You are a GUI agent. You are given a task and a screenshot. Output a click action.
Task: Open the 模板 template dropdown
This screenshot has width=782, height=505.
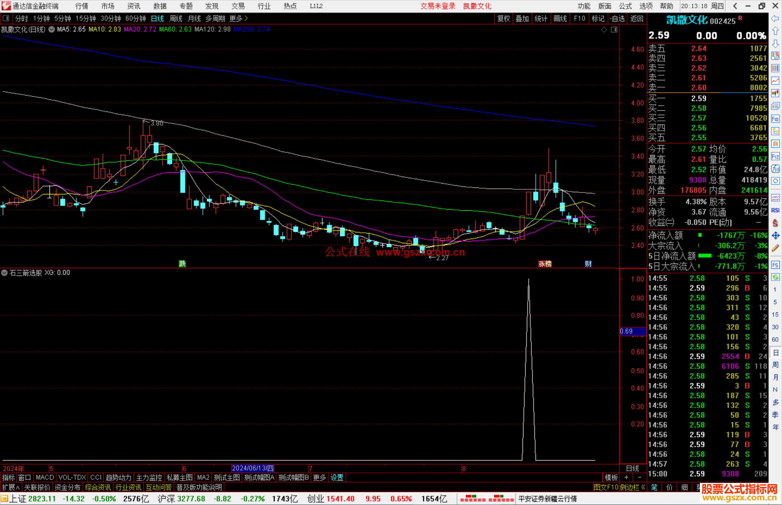click(x=611, y=477)
